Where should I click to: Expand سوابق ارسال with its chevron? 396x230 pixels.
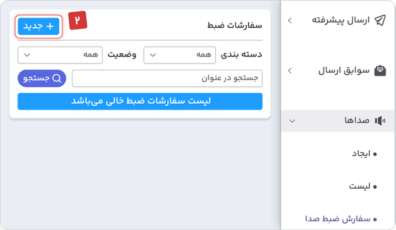290,70
